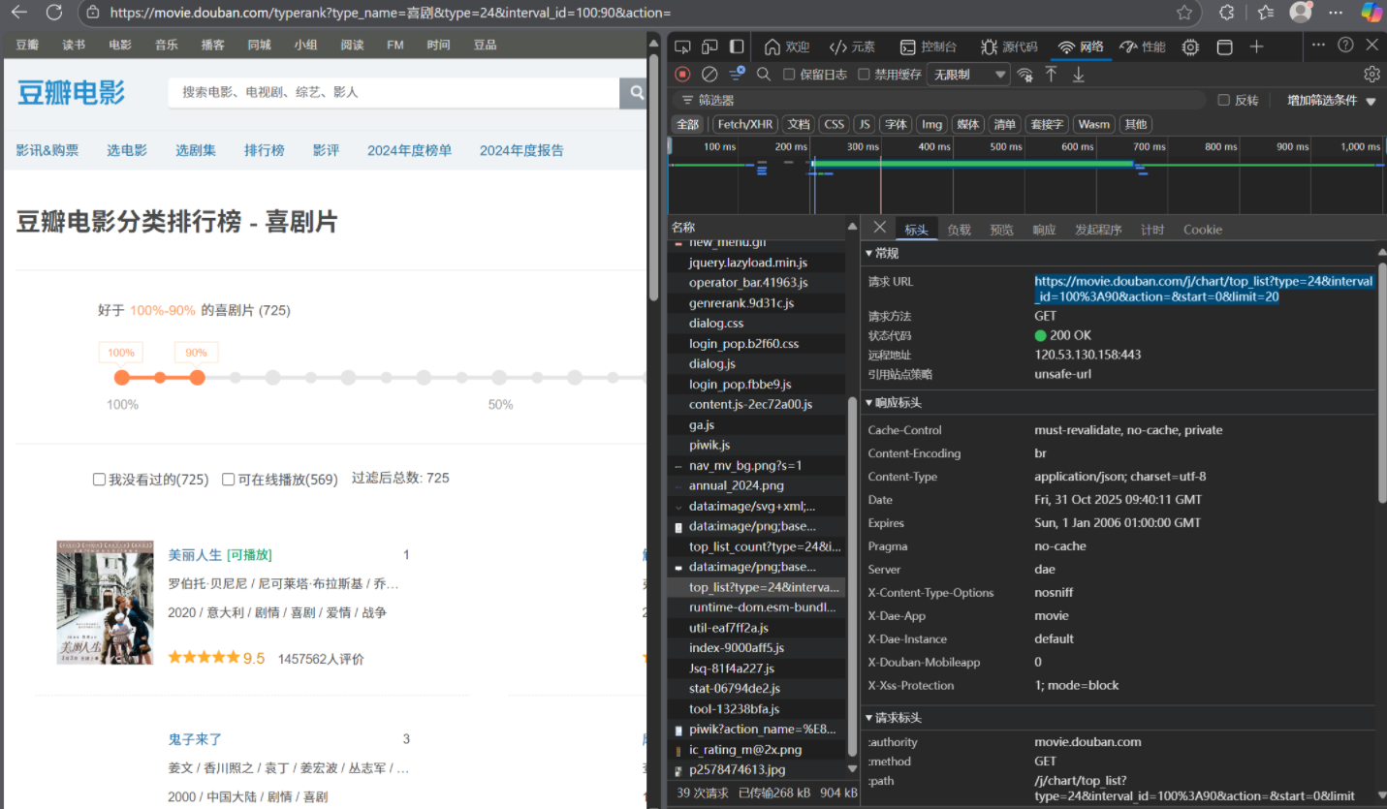The width and height of the screenshot is (1387, 809).
Task: Click Douban search magnifier button
Action: (x=635, y=92)
